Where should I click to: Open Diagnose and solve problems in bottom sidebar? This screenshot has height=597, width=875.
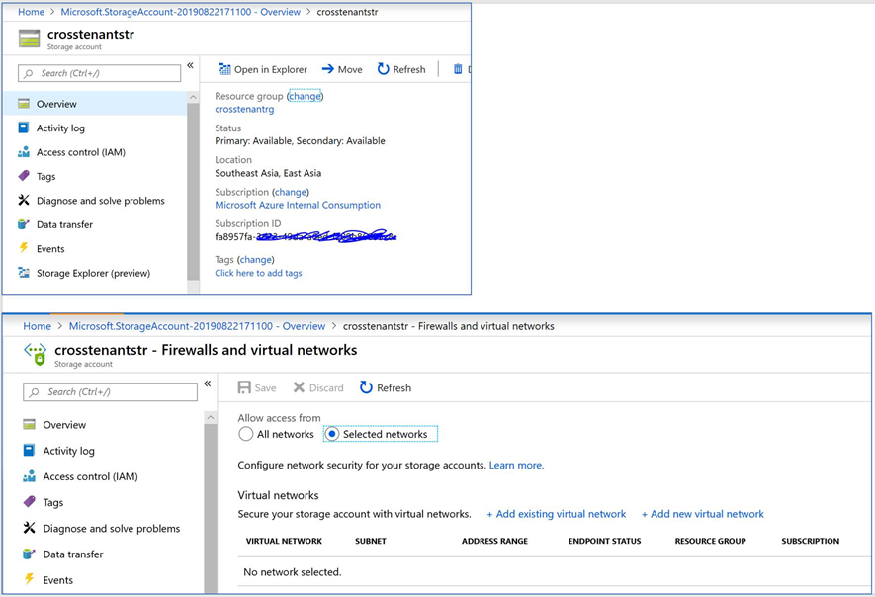click(x=111, y=529)
